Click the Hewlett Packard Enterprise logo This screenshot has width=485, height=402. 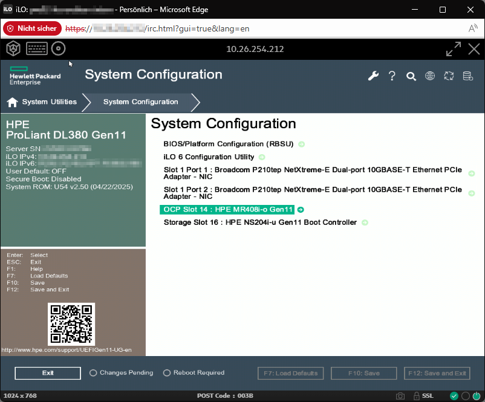pyautogui.click(x=35, y=76)
